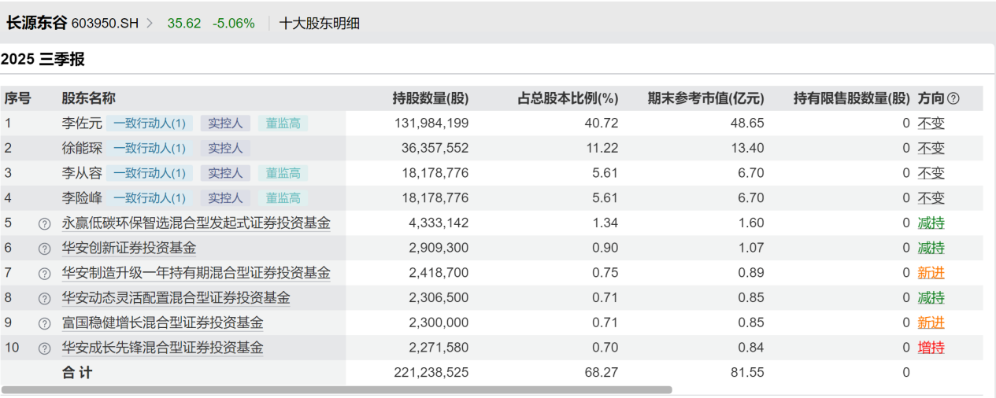This screenshot has width=996, height=398.
Task: Click the 持股数量(股) column header
Action: pyautogui.click(x=430, y=98)
